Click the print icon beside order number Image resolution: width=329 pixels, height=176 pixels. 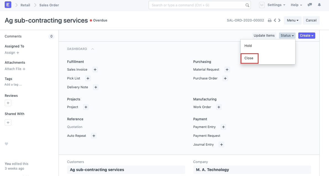270,20
